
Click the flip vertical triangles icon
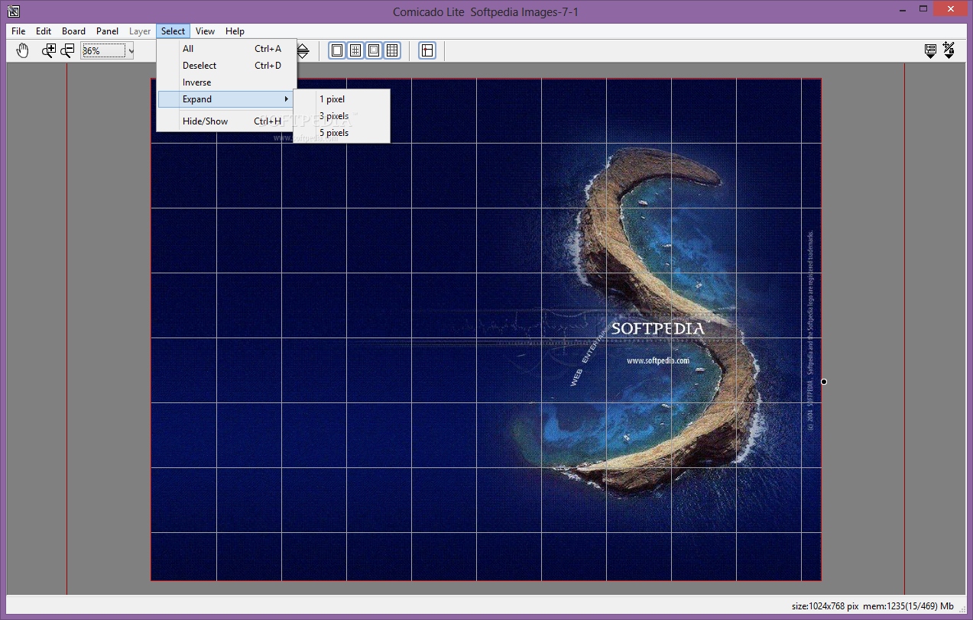pos(303,51)
